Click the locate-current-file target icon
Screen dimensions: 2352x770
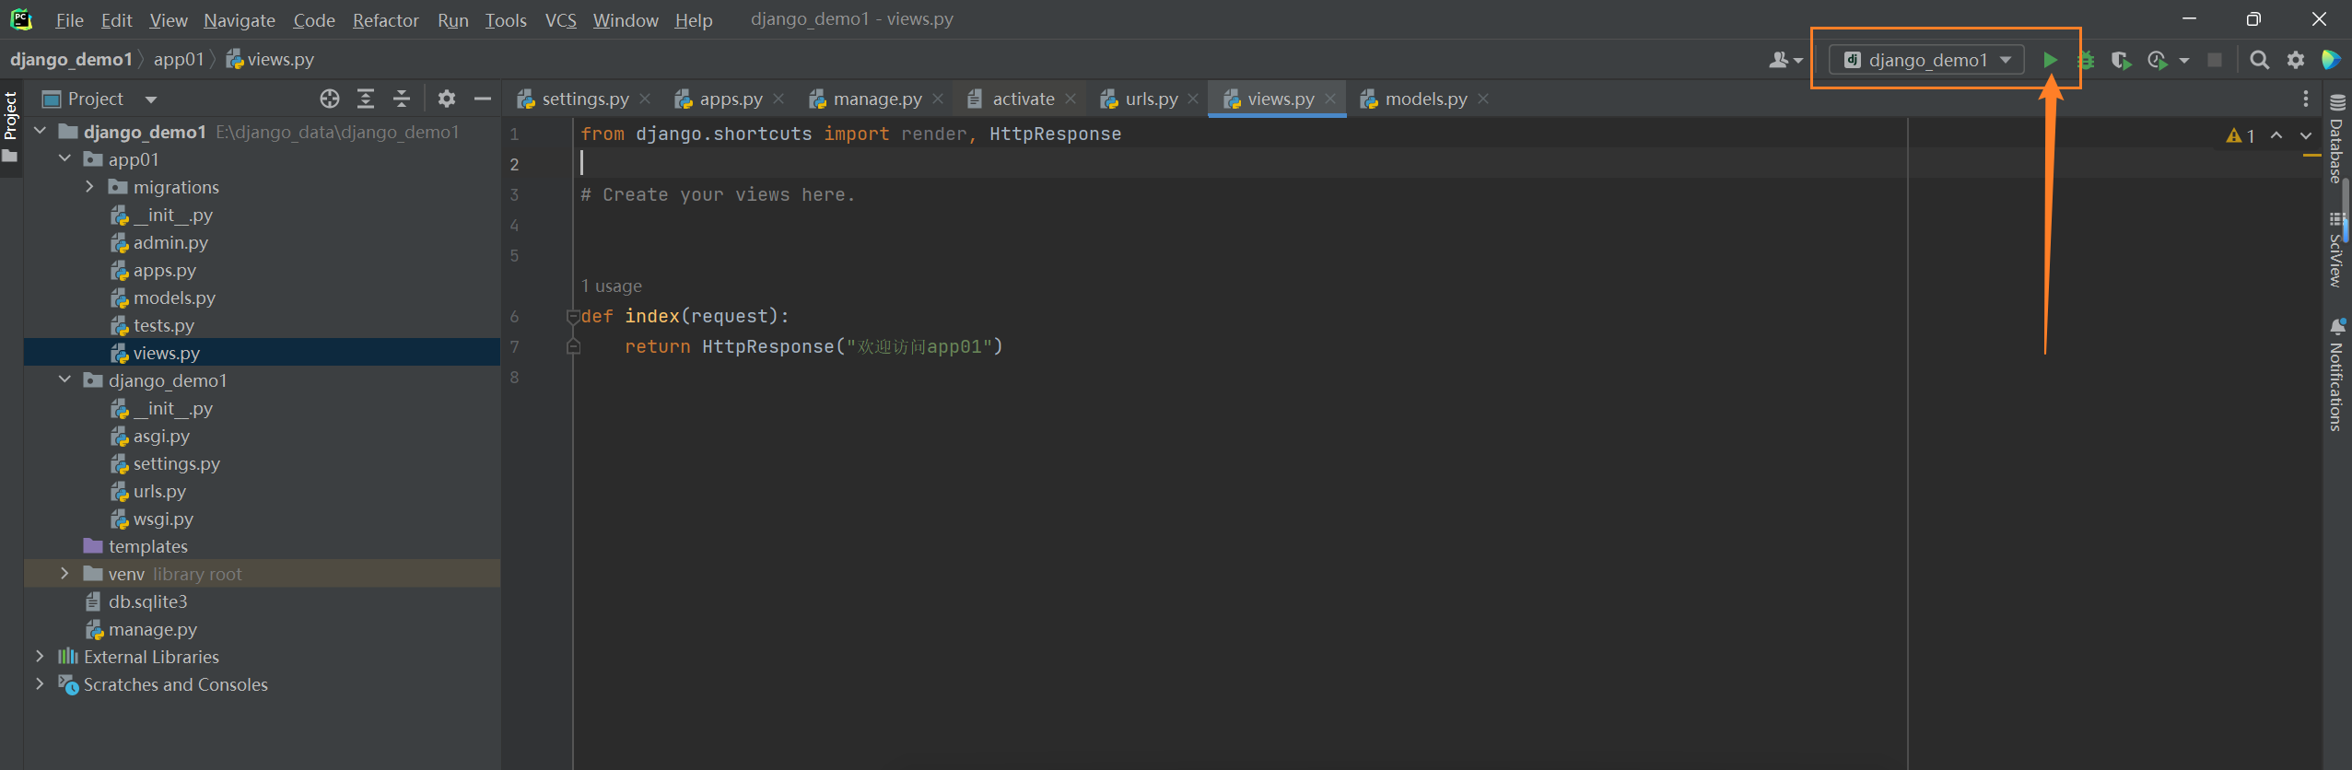point(329,99)
